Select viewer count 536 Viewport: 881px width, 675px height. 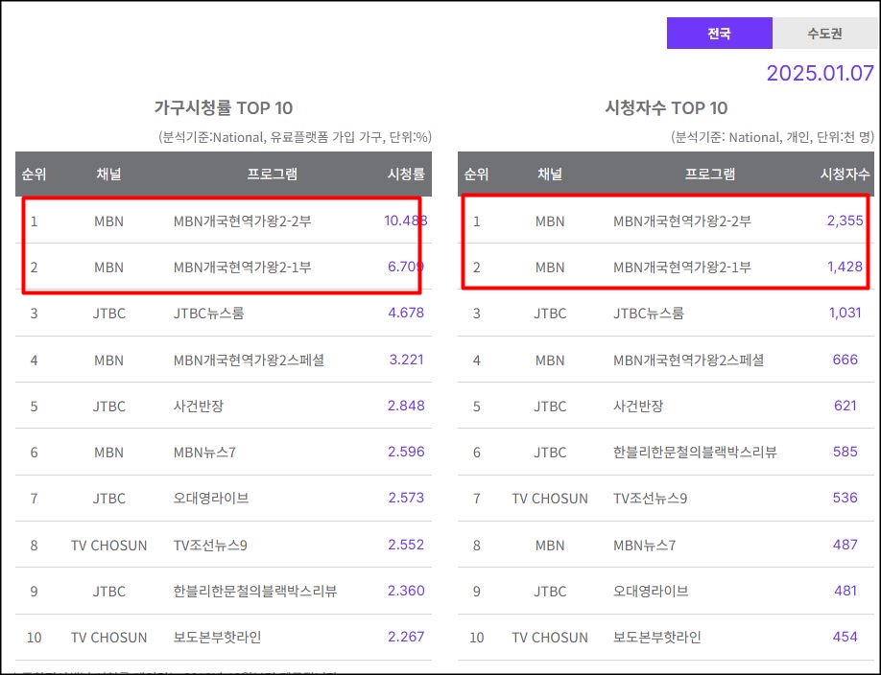(845, 498)
